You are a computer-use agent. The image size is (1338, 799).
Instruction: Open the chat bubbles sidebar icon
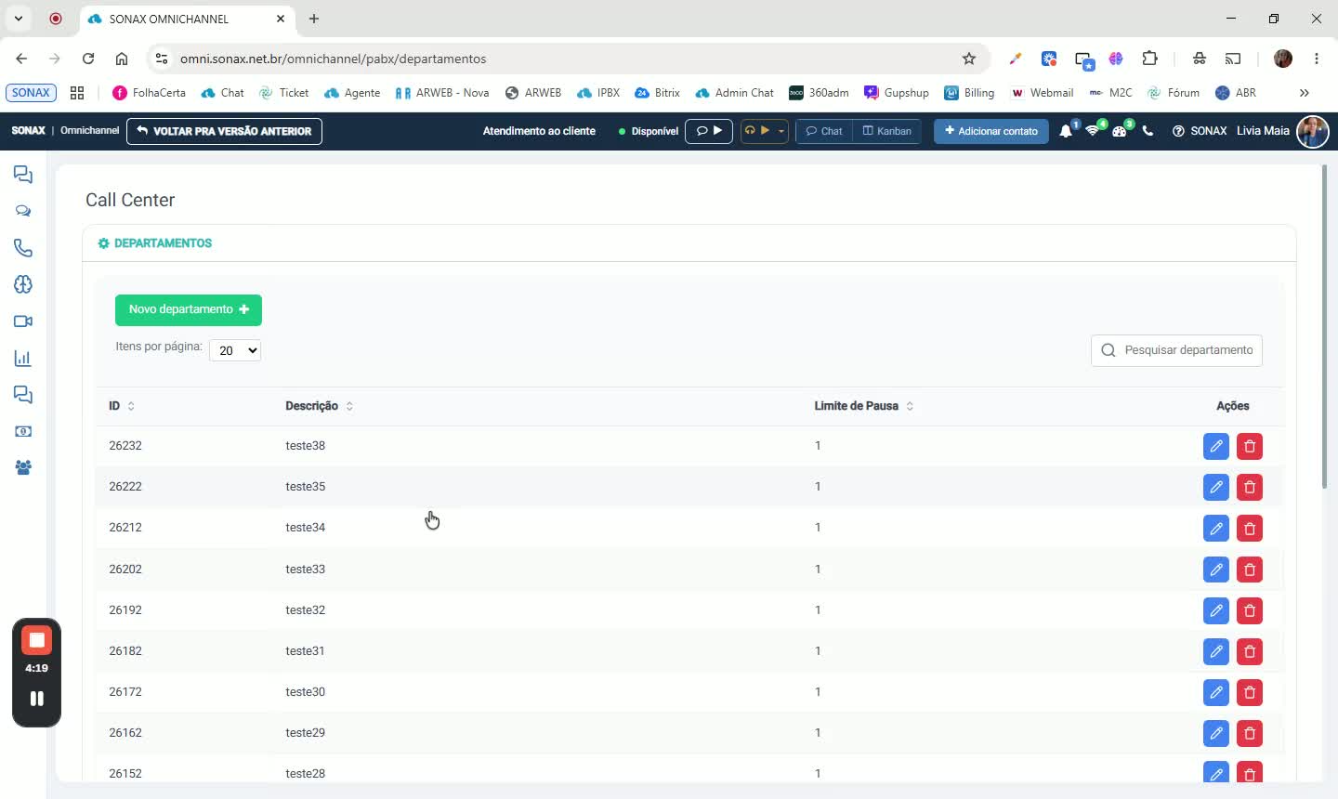(23, 211)
